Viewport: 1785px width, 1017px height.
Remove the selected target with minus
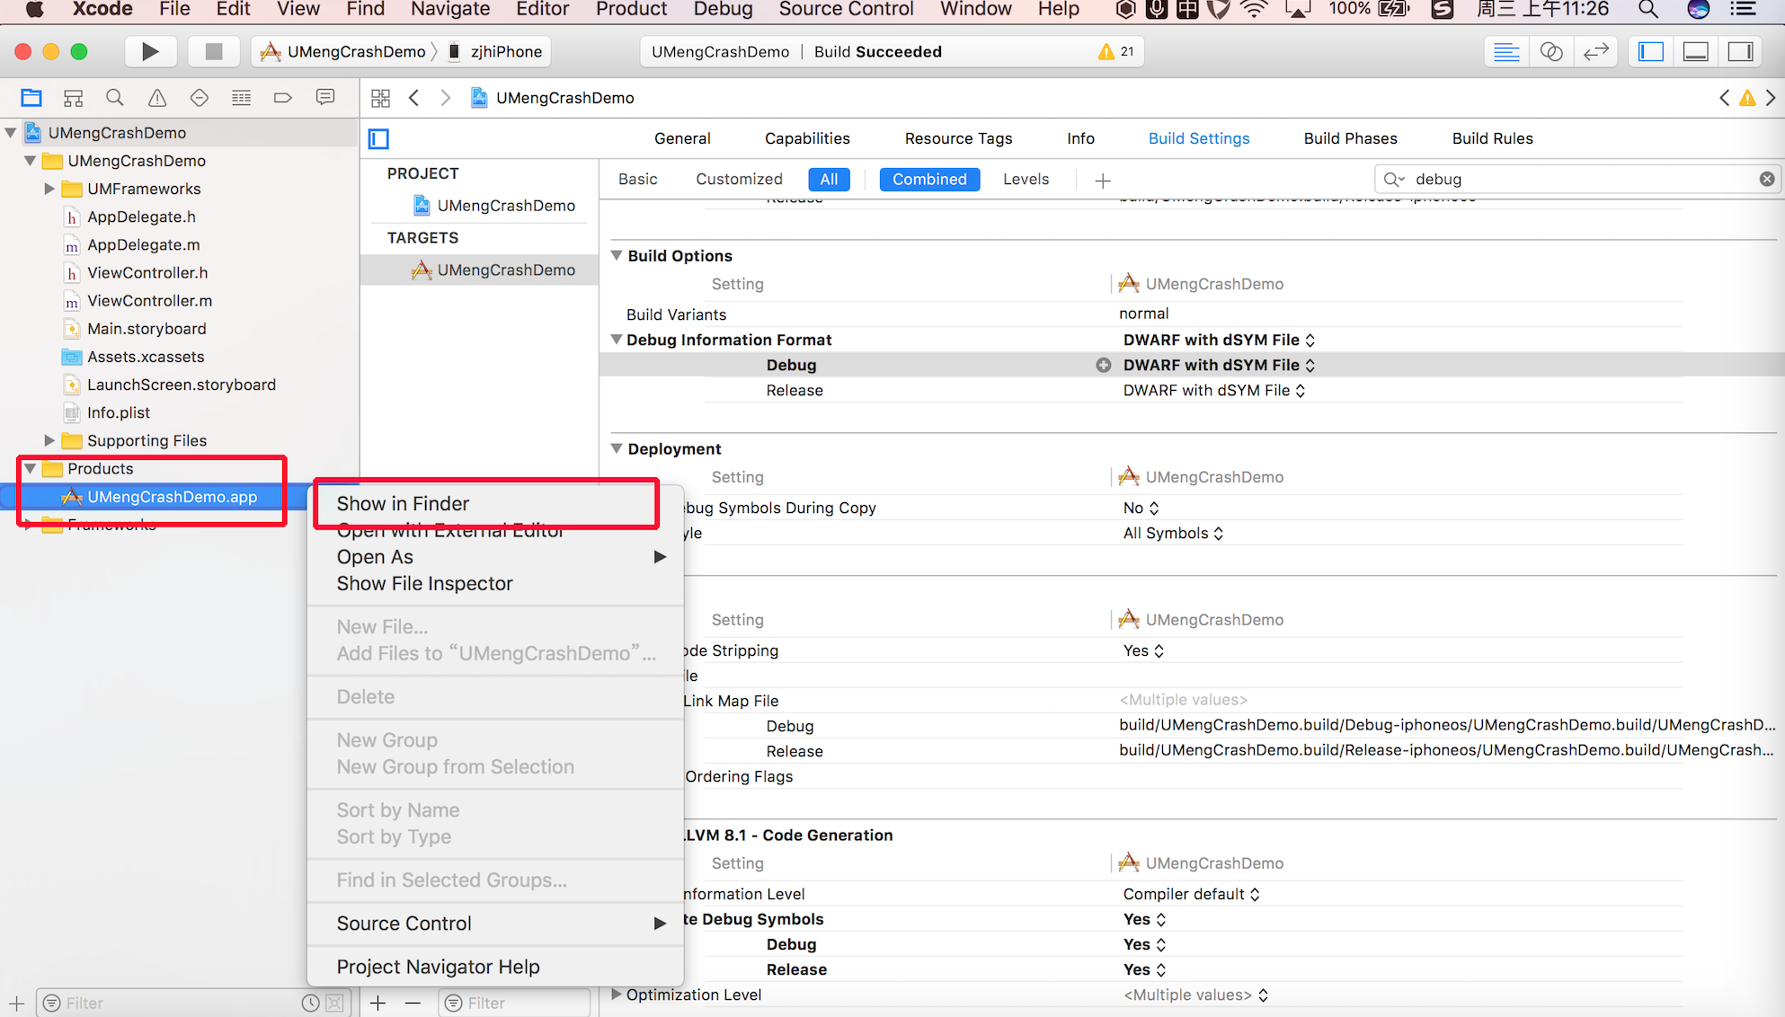(x=413, y=1003)
